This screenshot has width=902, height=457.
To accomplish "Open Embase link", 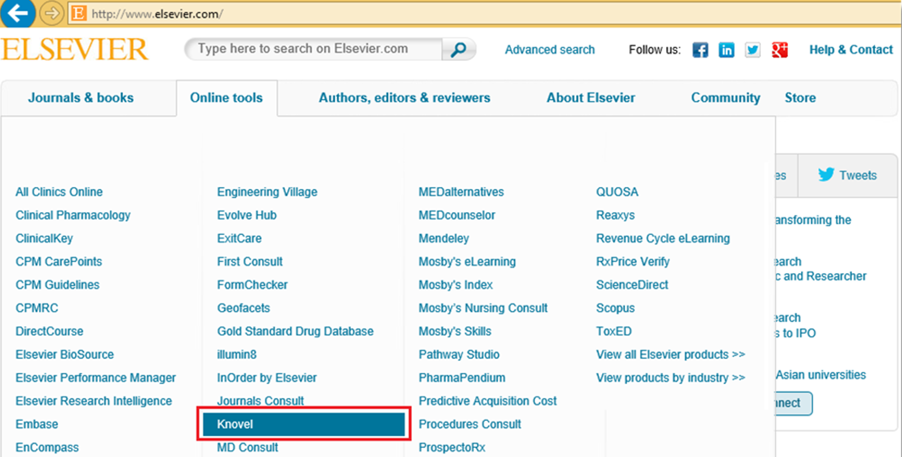I will point(37,424).
